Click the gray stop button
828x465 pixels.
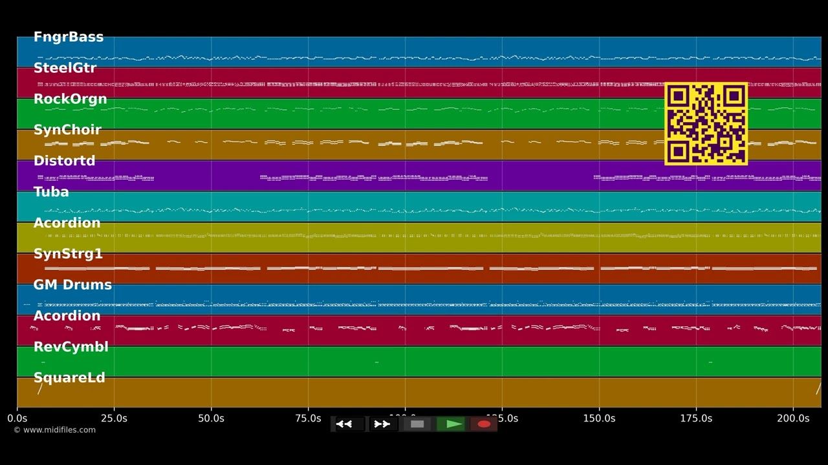[417, 424]
